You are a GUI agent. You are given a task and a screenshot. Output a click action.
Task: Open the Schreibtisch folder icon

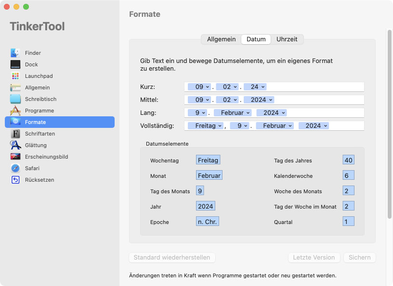tap(15, 99)
